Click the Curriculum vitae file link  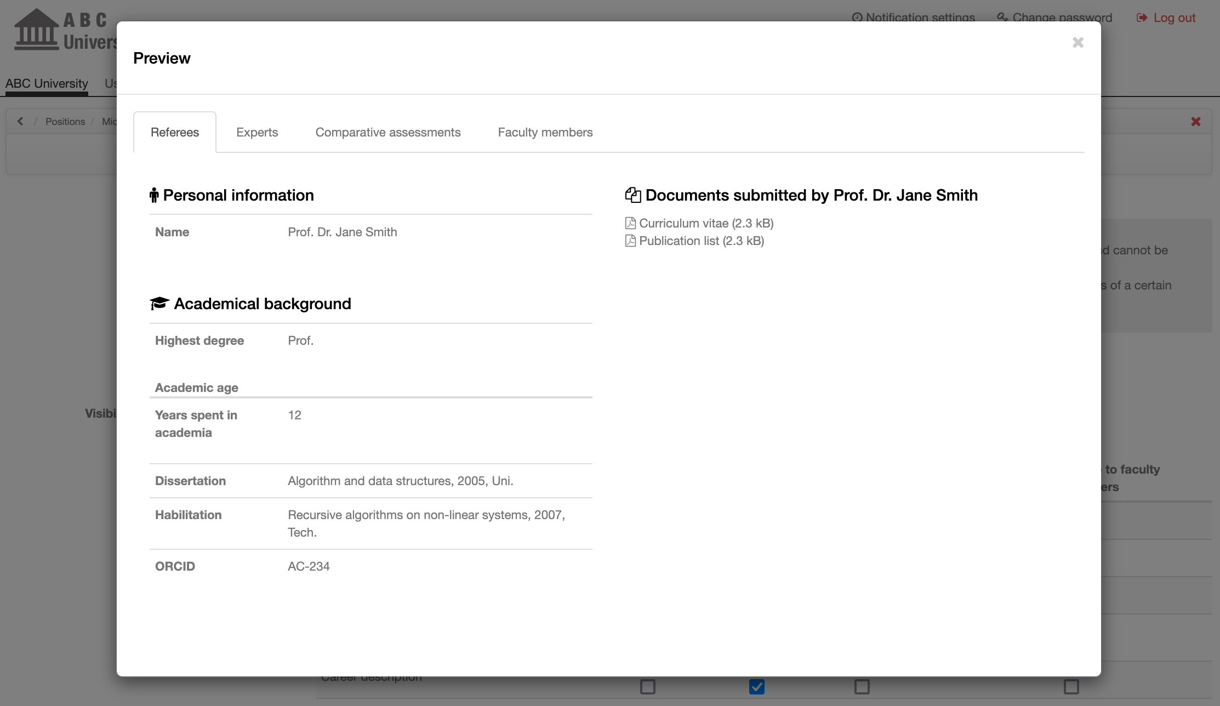706,223
